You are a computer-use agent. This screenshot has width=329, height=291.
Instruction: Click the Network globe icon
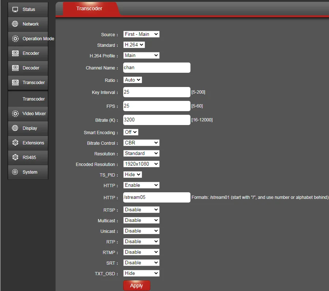(15, 24)
